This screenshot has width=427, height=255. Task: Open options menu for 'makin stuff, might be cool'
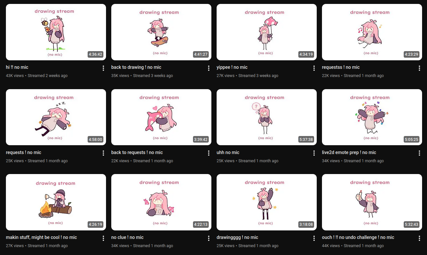pyautogui.click(x=103, y=238)
